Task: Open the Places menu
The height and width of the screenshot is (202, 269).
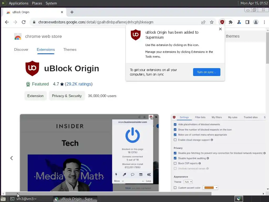Action: [x=37, y=3]
